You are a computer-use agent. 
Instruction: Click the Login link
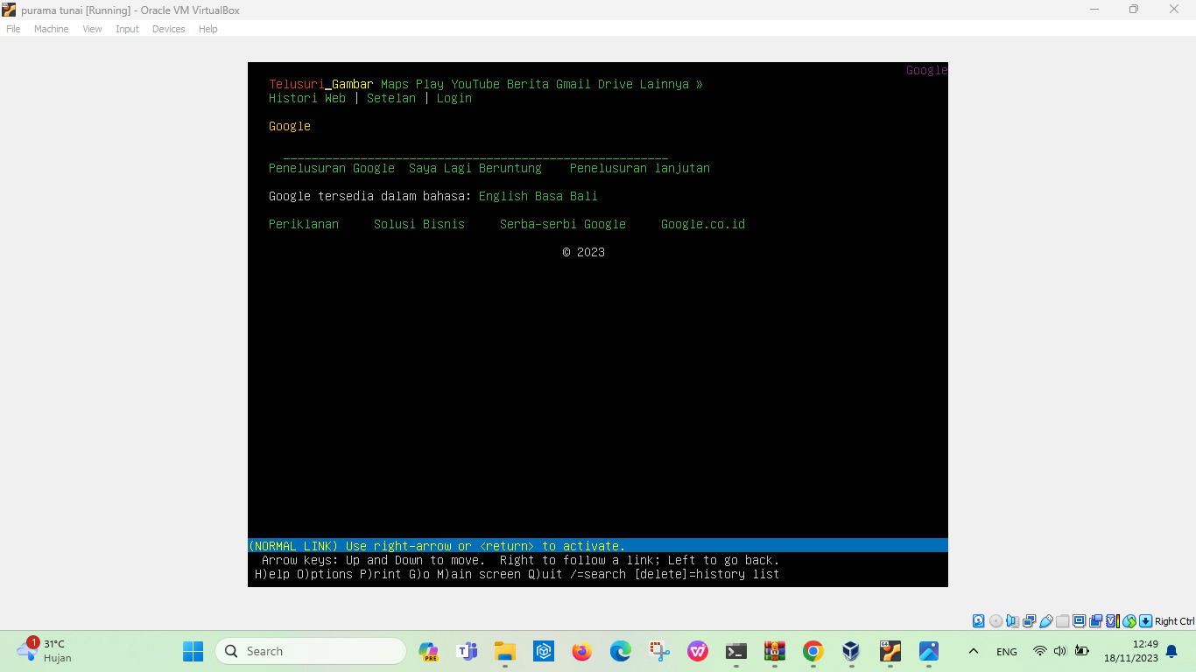454,98
